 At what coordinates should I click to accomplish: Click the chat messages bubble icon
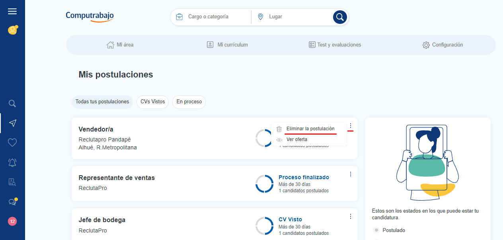click(x=12, y=202)
